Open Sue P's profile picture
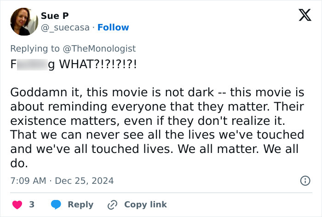The image size is (322, 217). click(x=23, y=21)
